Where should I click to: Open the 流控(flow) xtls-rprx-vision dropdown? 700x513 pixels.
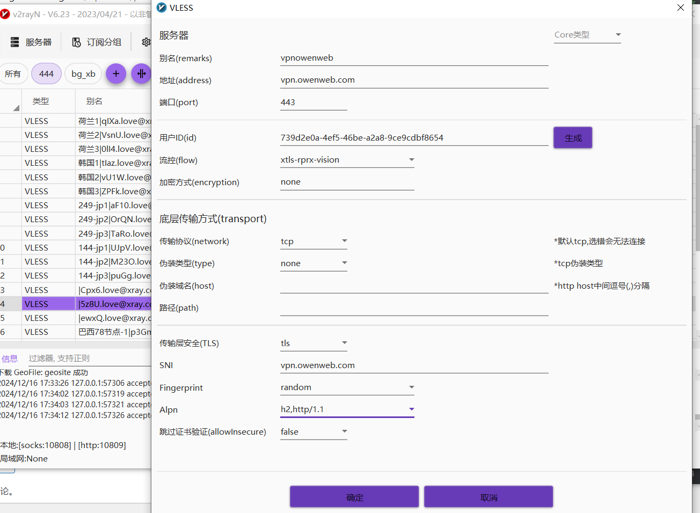coord(347,160)
